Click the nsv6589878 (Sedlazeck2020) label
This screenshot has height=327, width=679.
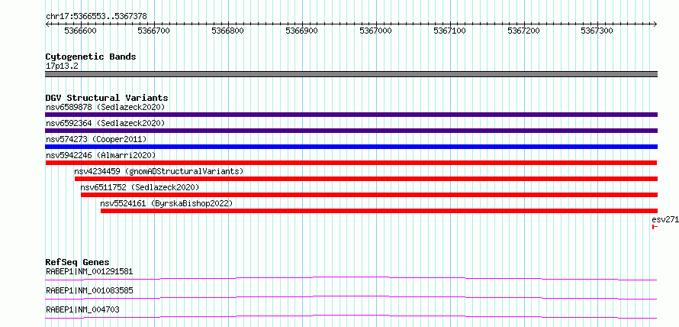click(105, 107)
